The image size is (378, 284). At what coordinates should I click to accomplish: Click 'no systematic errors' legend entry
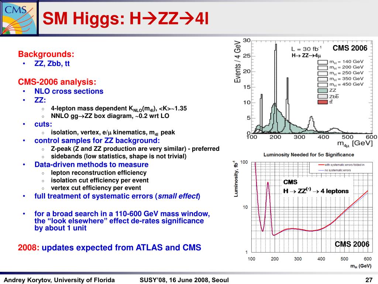click(x=334, y=170)
